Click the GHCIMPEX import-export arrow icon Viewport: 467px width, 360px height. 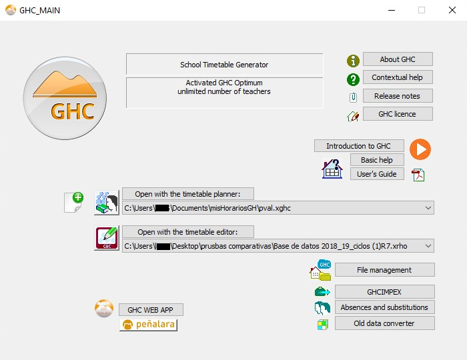click(322, 292)
